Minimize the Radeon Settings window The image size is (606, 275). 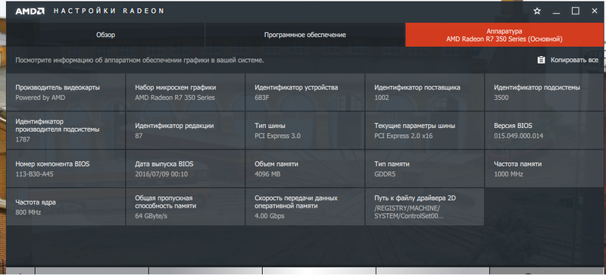(x=556, y=11)
